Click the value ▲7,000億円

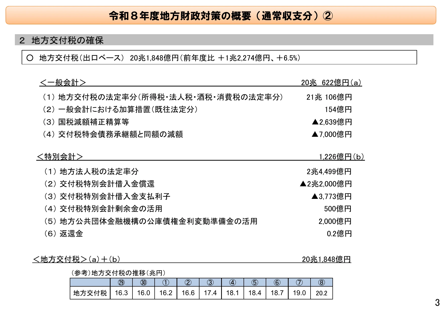pos(332,134)
